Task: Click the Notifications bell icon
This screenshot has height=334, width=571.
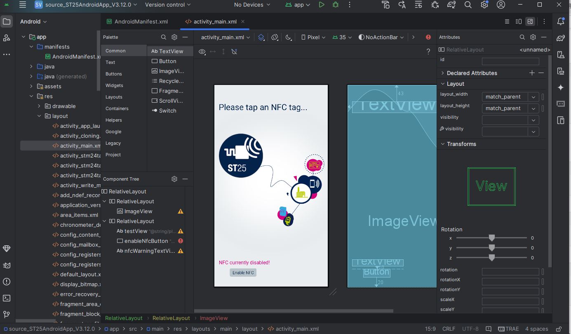Action: (x=561, y=21)
